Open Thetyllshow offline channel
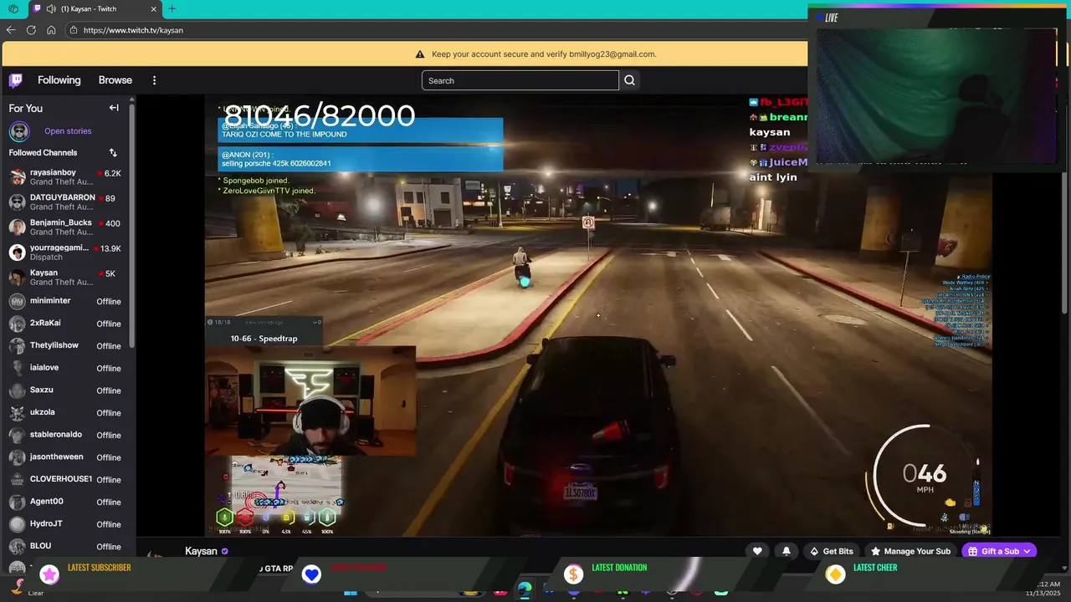1071x602 pixels. pos(65,345)
